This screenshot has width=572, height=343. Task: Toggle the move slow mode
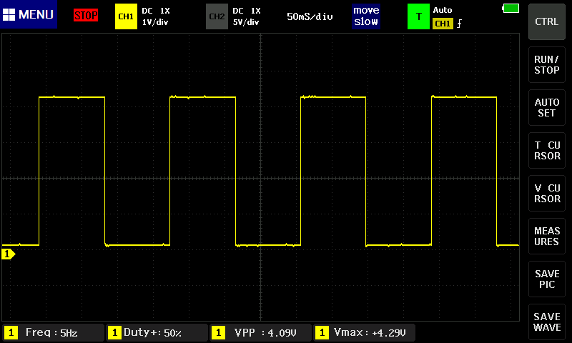pyautogui.click(x=366, y=16)
